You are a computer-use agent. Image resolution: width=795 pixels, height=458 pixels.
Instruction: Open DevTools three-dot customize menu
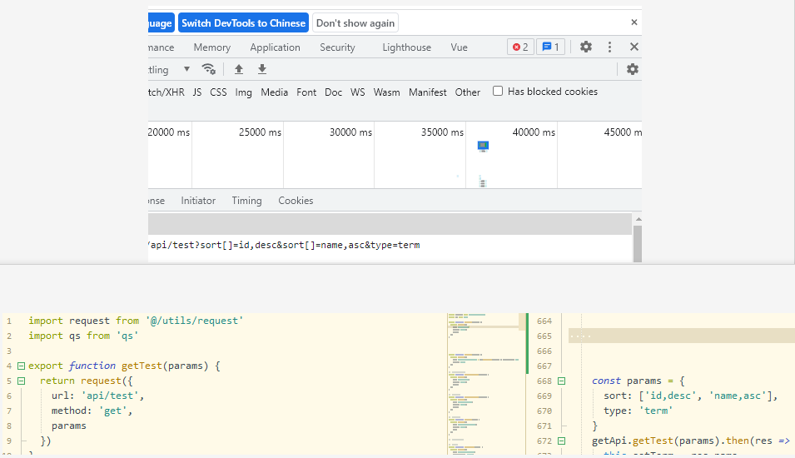tap(609, 47)
